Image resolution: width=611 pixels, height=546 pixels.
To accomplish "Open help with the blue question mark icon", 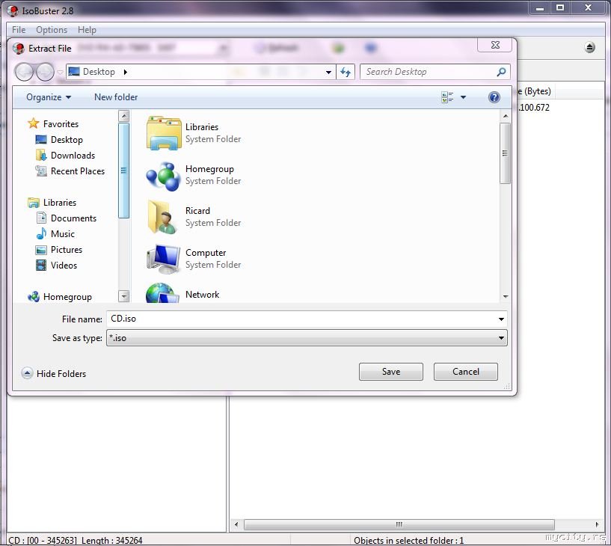I will [494, 97].
